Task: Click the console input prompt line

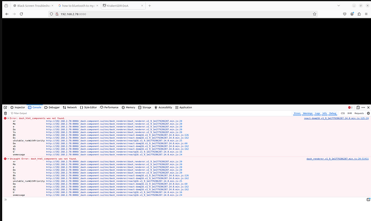Action: [x=184, y=199]
